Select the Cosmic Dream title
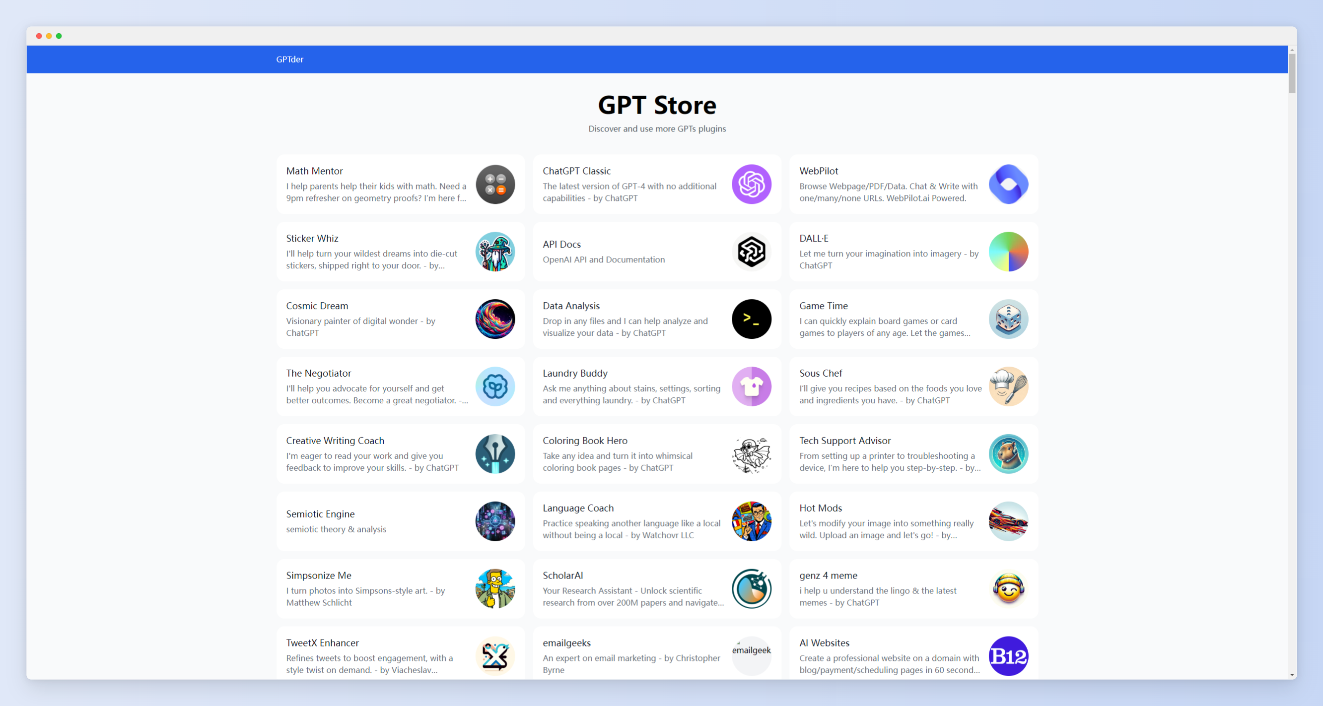Viewport: 1323px width, 706px height. click(x=317, y=306)
